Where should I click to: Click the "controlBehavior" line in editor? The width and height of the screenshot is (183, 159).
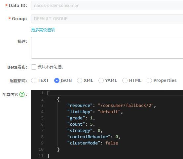(94, 137)
